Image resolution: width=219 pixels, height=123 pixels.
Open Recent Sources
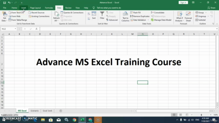click(x=37, y=13)
